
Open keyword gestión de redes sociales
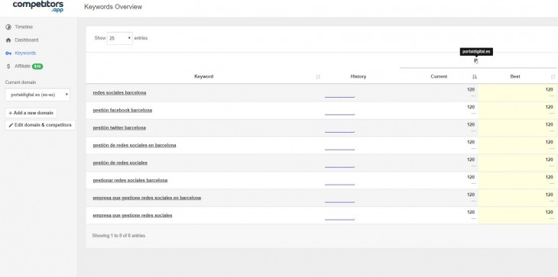(120, 163)
